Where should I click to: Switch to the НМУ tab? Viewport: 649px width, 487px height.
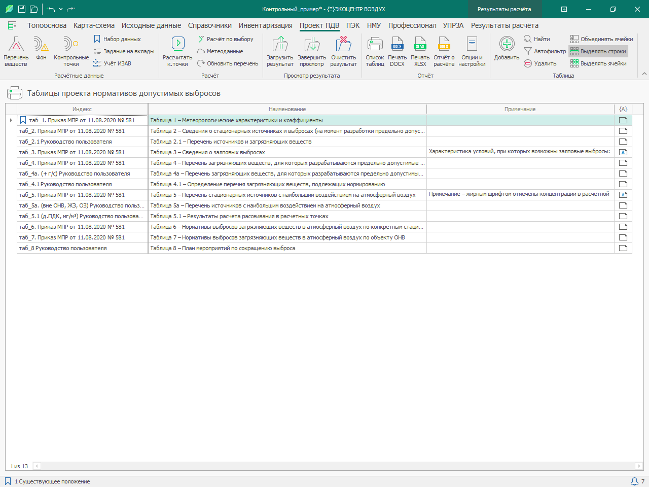click(x=374, y=25)
